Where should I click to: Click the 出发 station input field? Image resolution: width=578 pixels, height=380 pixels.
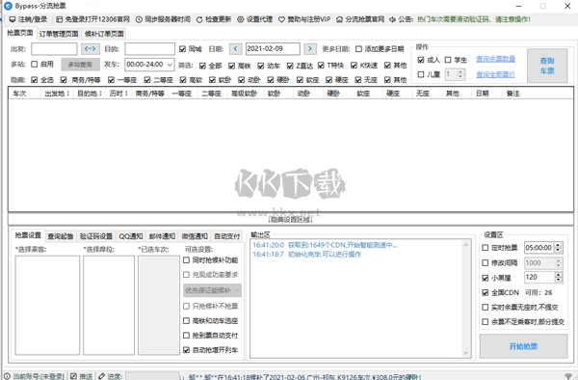(x=54, y=48)
